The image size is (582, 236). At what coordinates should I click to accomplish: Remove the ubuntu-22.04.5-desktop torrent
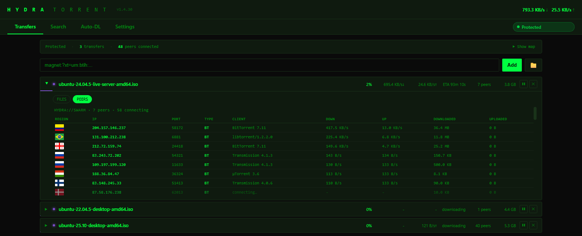[533, 209]
